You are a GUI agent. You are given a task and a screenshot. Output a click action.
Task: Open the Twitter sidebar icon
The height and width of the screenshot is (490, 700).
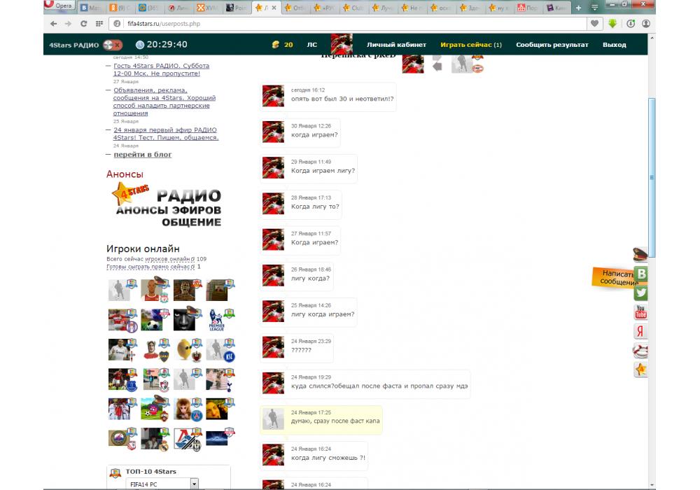pyautogui.click(x=640, y=293)
